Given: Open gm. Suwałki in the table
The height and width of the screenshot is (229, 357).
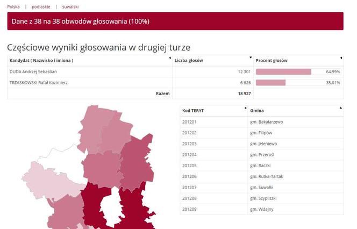Looking at the screenshot, I should [x=262, y=188].
